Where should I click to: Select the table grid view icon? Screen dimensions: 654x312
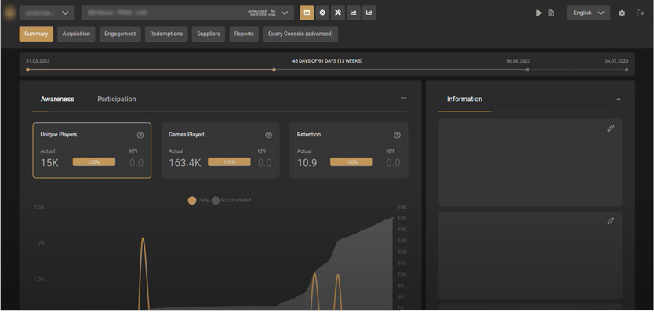pos(307,13)
